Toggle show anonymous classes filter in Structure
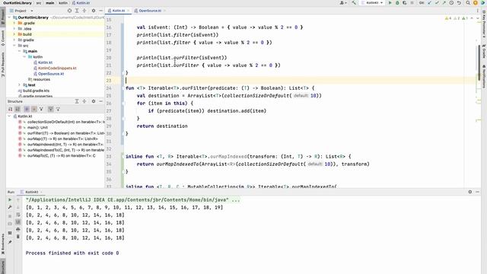 50,109
